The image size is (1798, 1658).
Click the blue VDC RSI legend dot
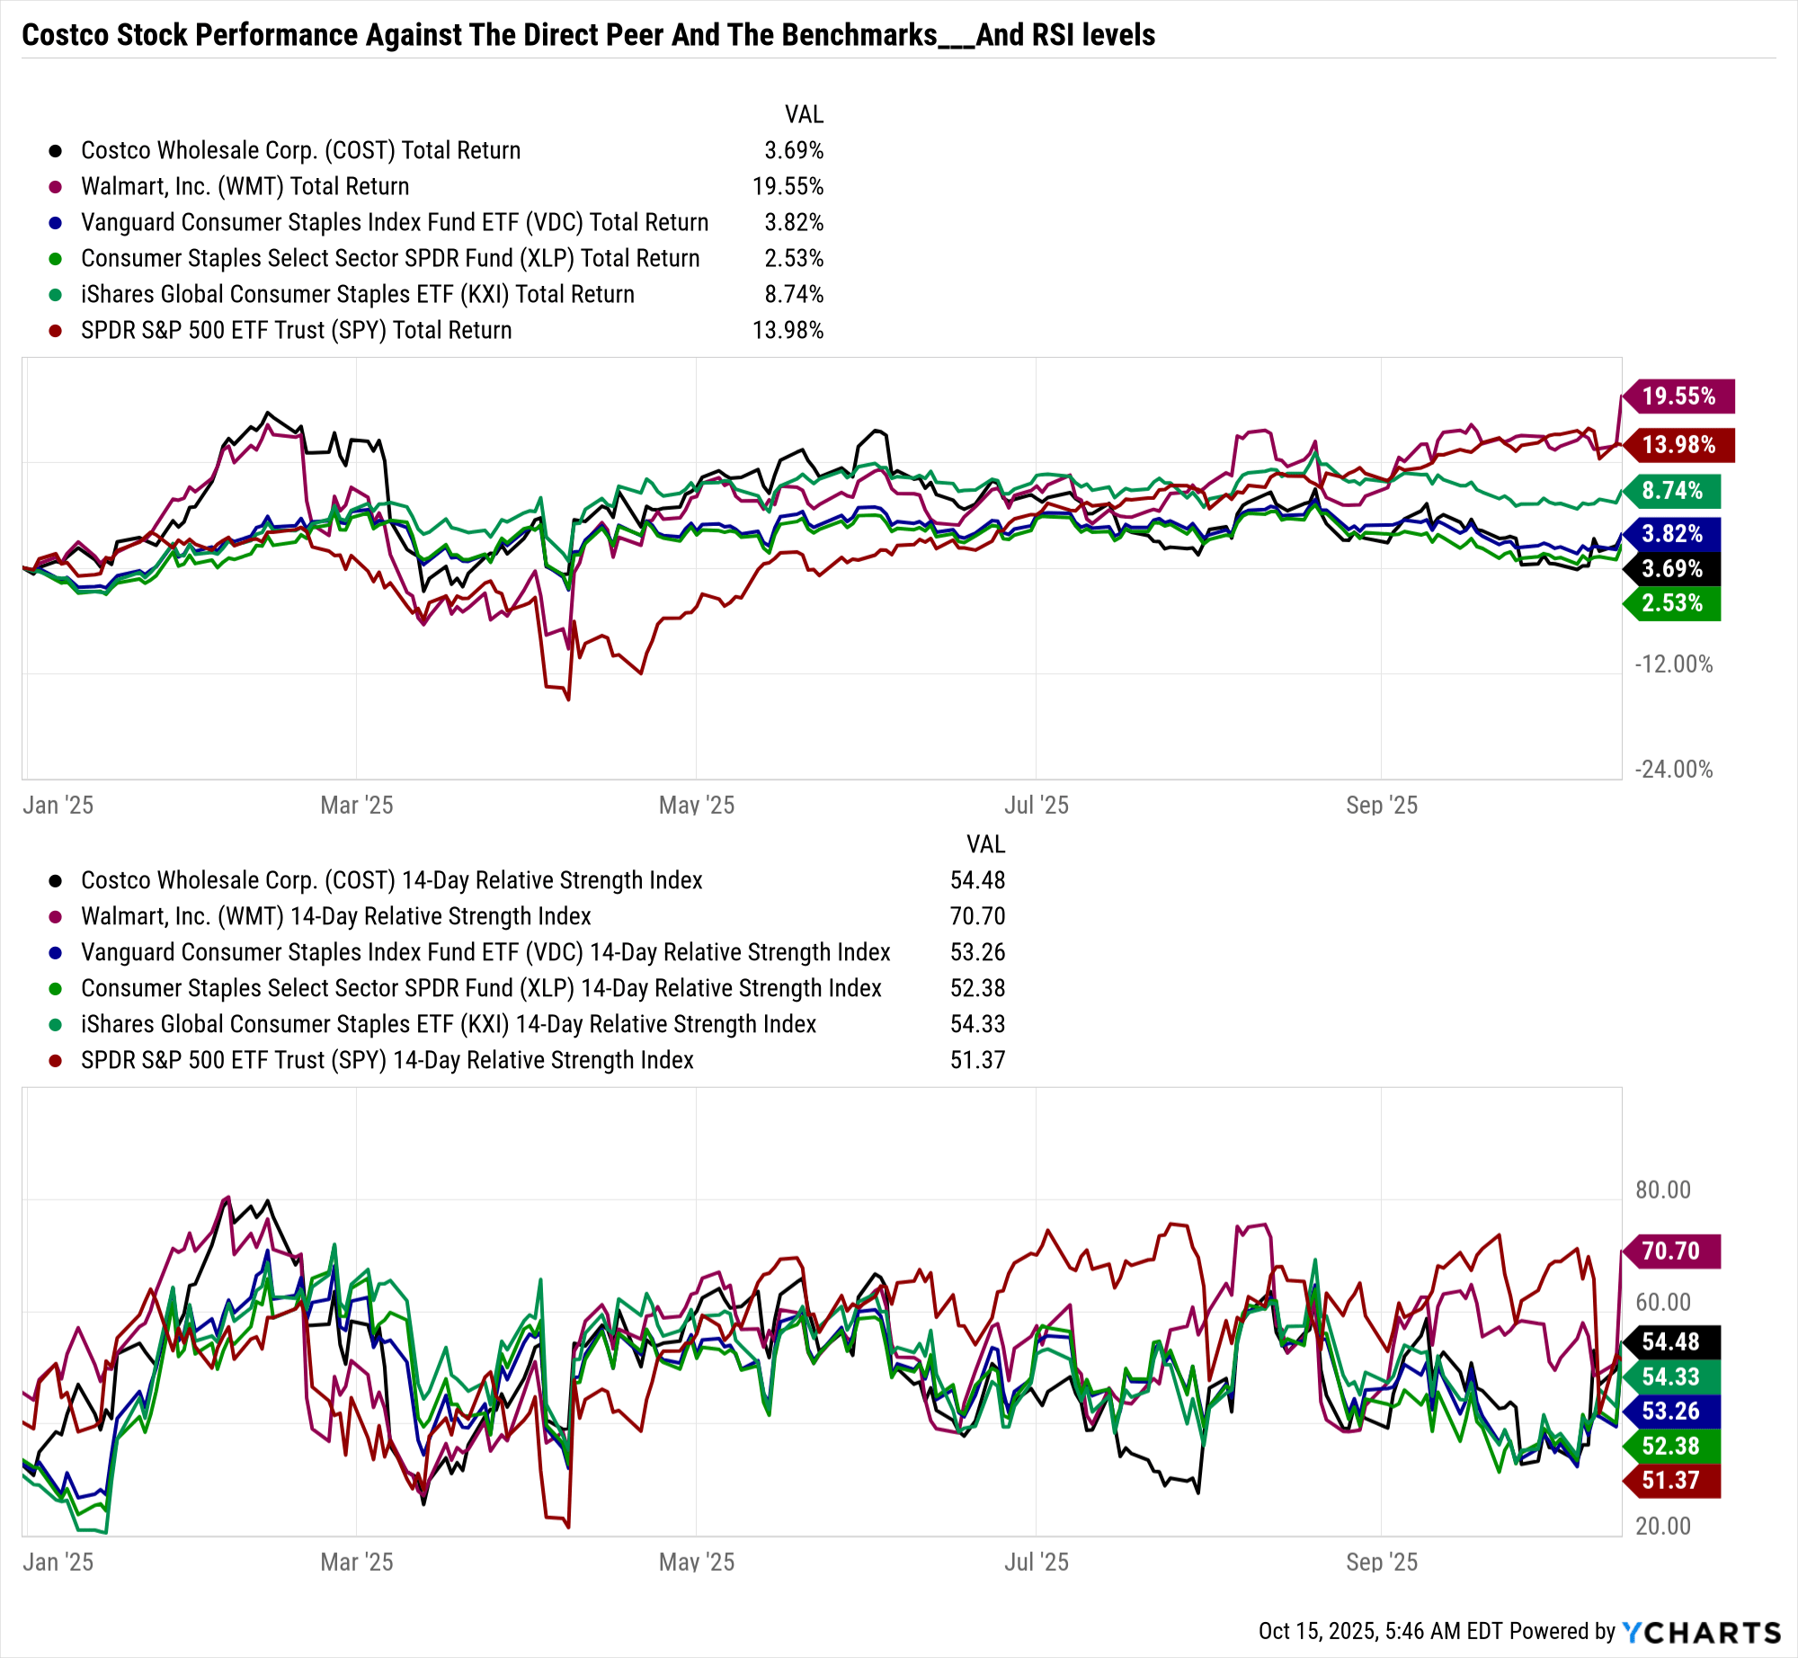pyautogui.click(x=56, y=953)
